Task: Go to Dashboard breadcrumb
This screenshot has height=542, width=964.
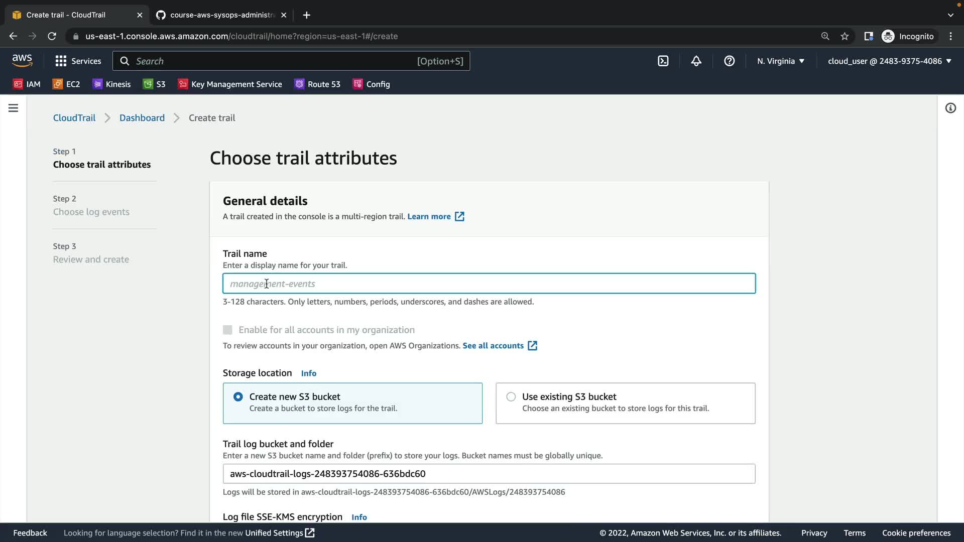Action: pyautogui.click(x=142, y=118)
